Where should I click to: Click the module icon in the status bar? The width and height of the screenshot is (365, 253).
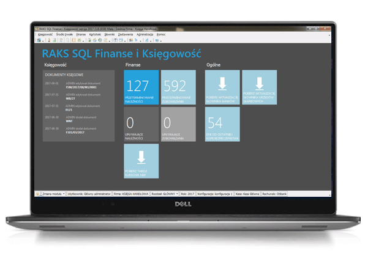[x=37, y=194]
